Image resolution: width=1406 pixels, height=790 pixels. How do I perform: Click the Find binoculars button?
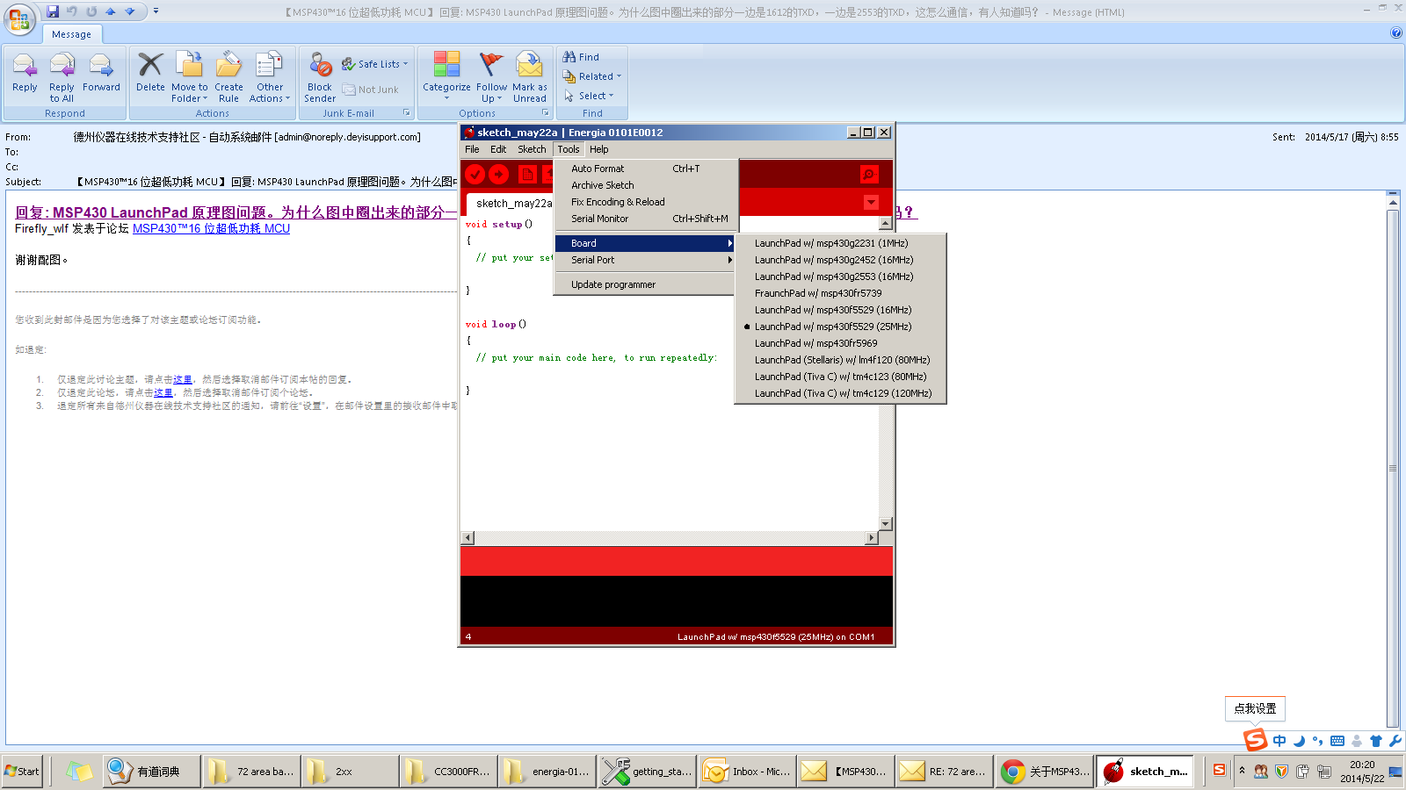(581, 57)
